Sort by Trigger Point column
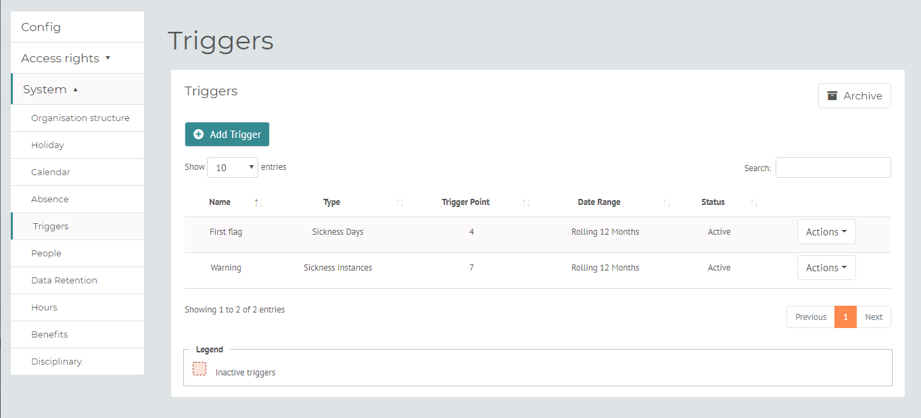921x418 pixels. [472, 202]
